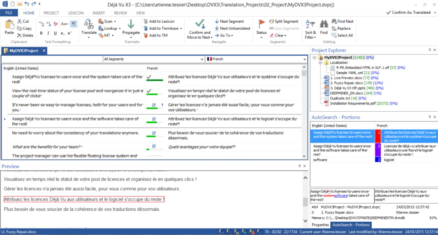
Task: Collapse the ribbon with the chevron
Action: 435,13
